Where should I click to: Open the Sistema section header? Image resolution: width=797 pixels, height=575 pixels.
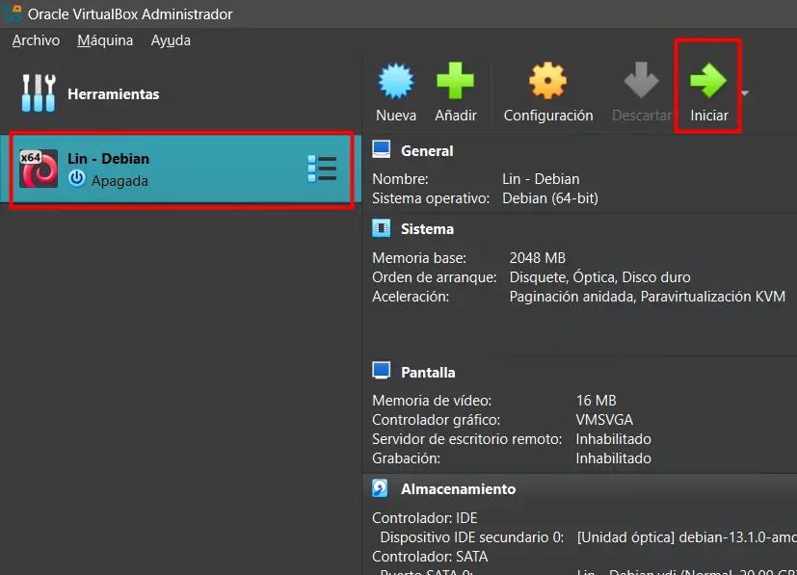click(x=427, y=229)
